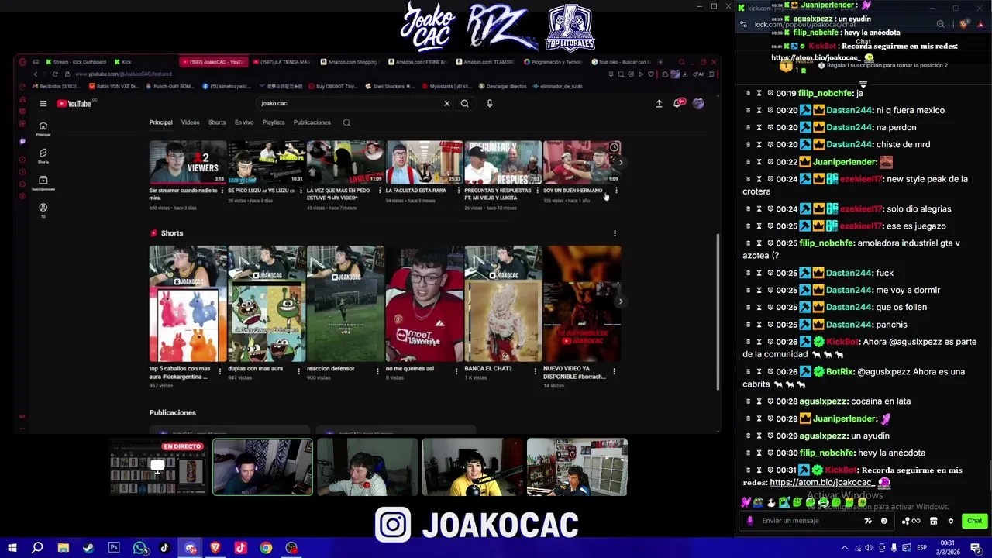Image resolution: width=992 pixels, height=558 pixels.
Task: Clear the 'joako cac' search text
Action: pos(446,103)
